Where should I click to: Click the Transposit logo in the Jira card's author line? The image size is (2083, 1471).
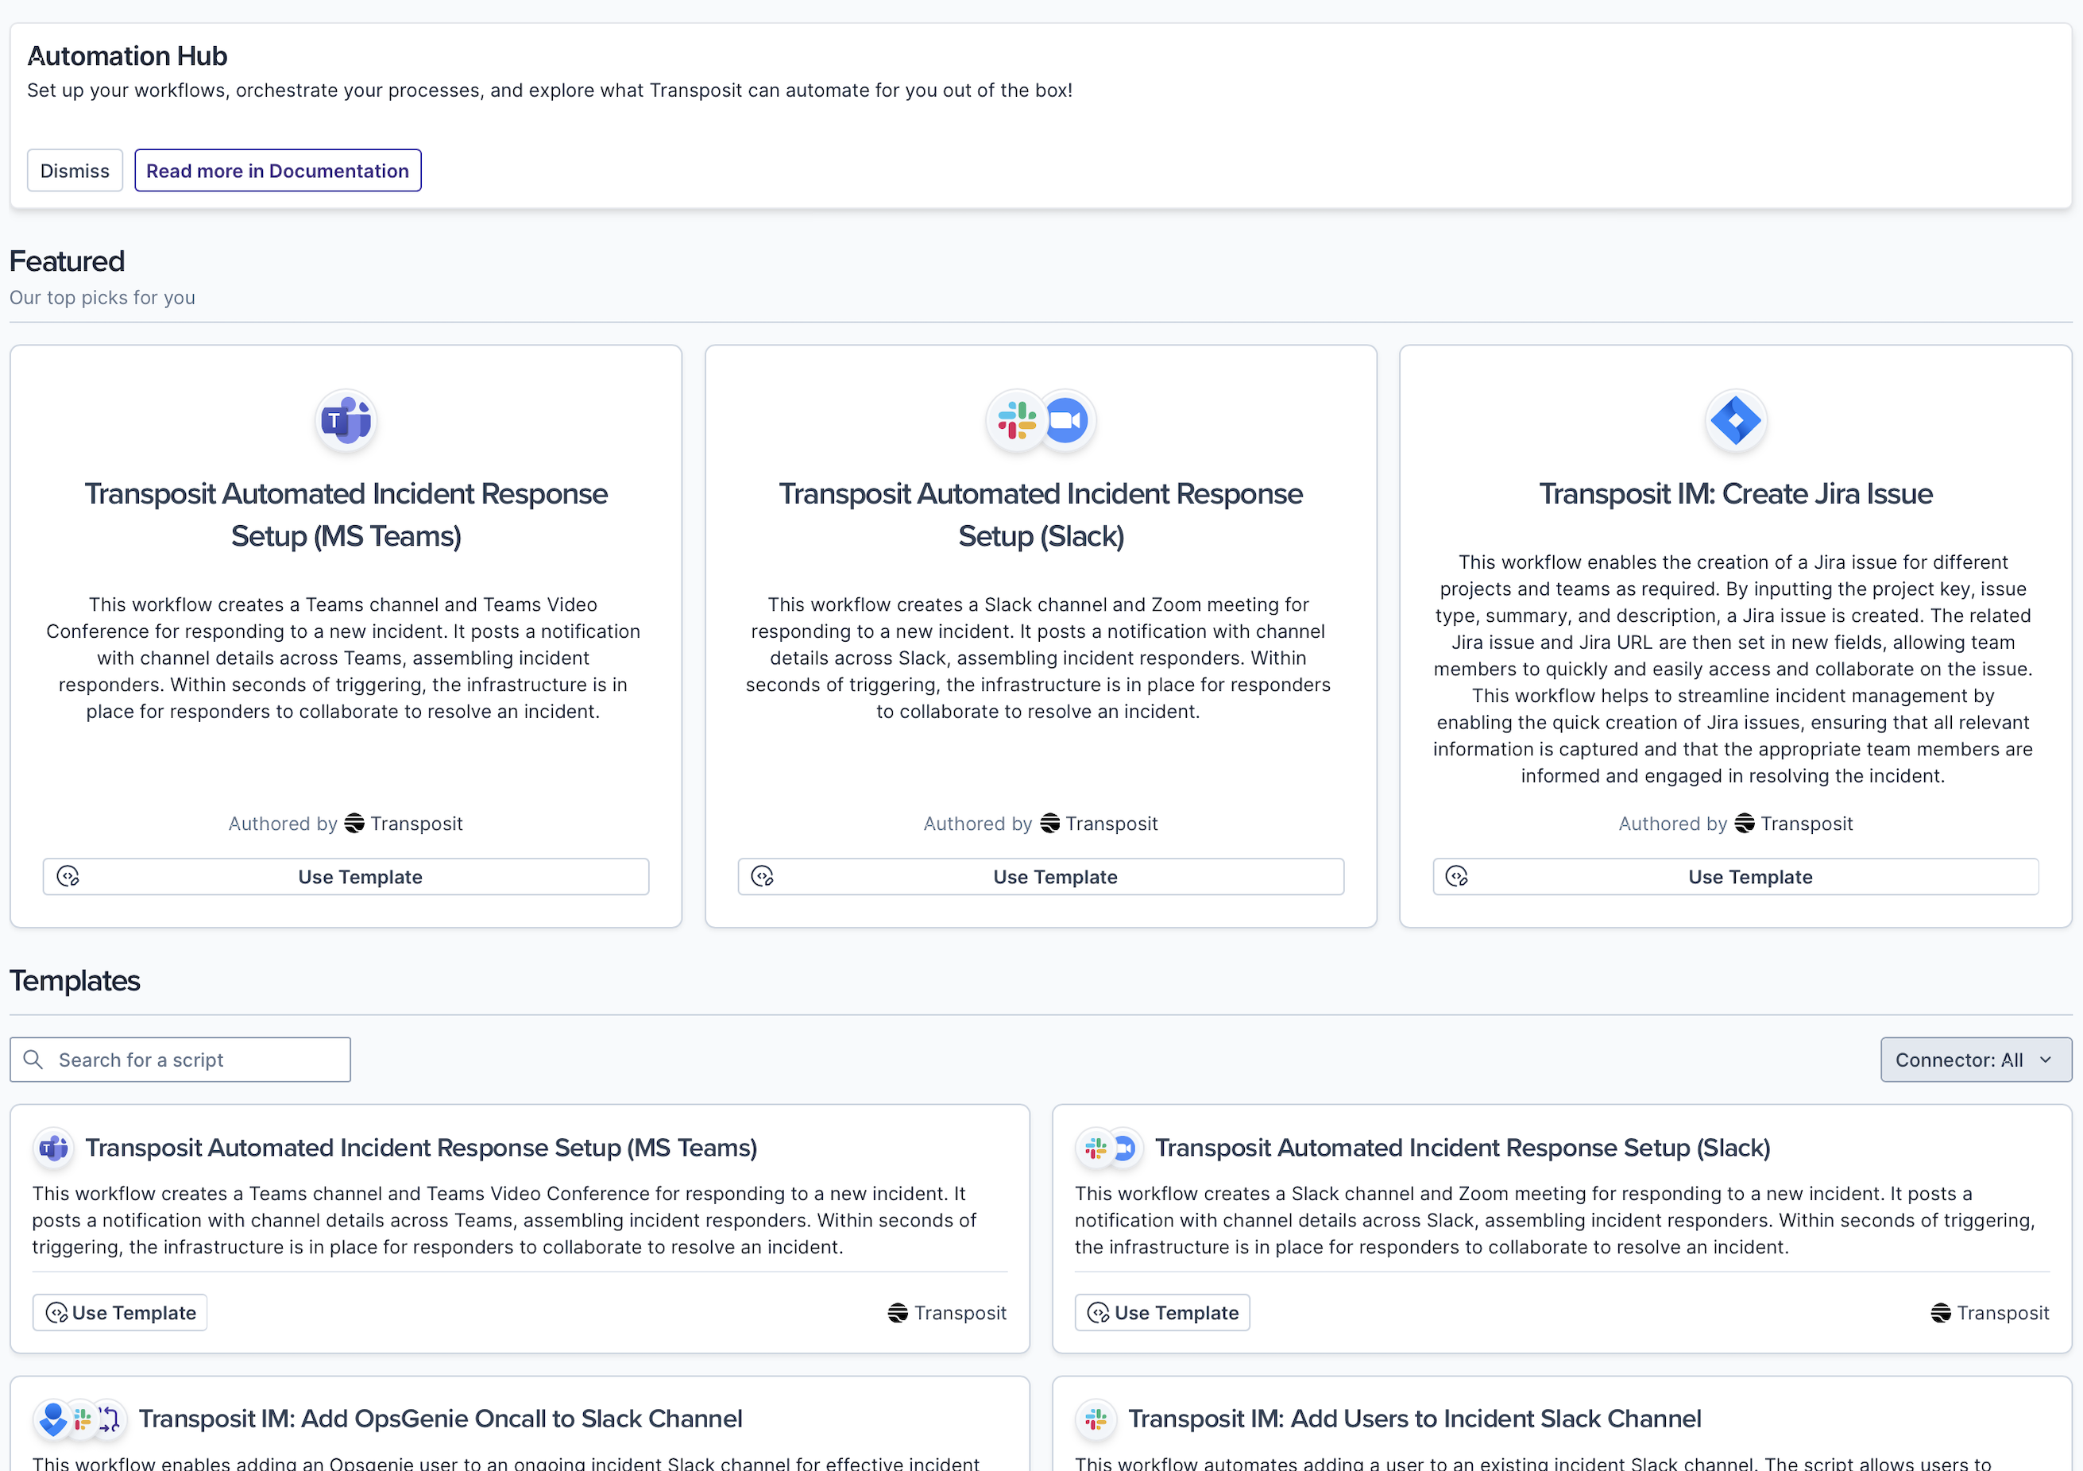click(1744, 824)
